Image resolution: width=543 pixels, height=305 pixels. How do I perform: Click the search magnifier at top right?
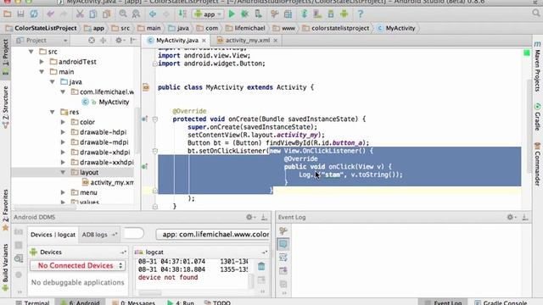point(535,14)
